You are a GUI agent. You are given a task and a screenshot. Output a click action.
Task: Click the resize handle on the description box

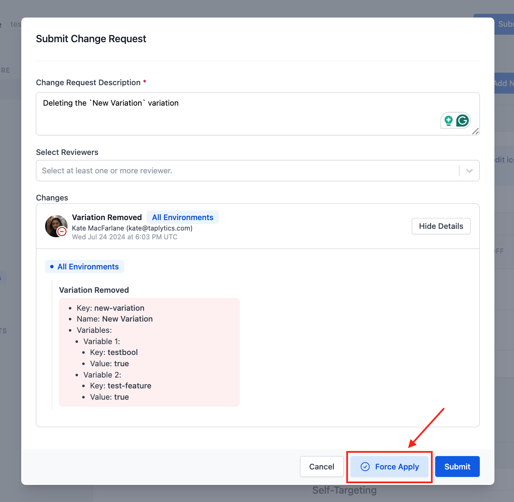point(475,132)
